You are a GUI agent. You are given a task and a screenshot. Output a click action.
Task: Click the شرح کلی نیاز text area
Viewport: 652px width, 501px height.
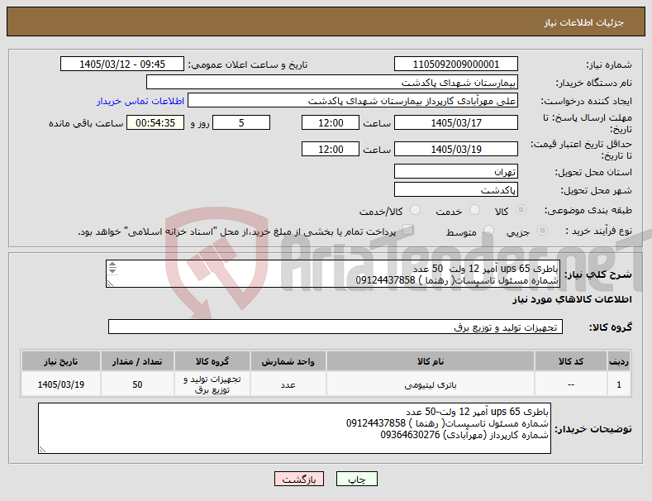coord(333,274)
